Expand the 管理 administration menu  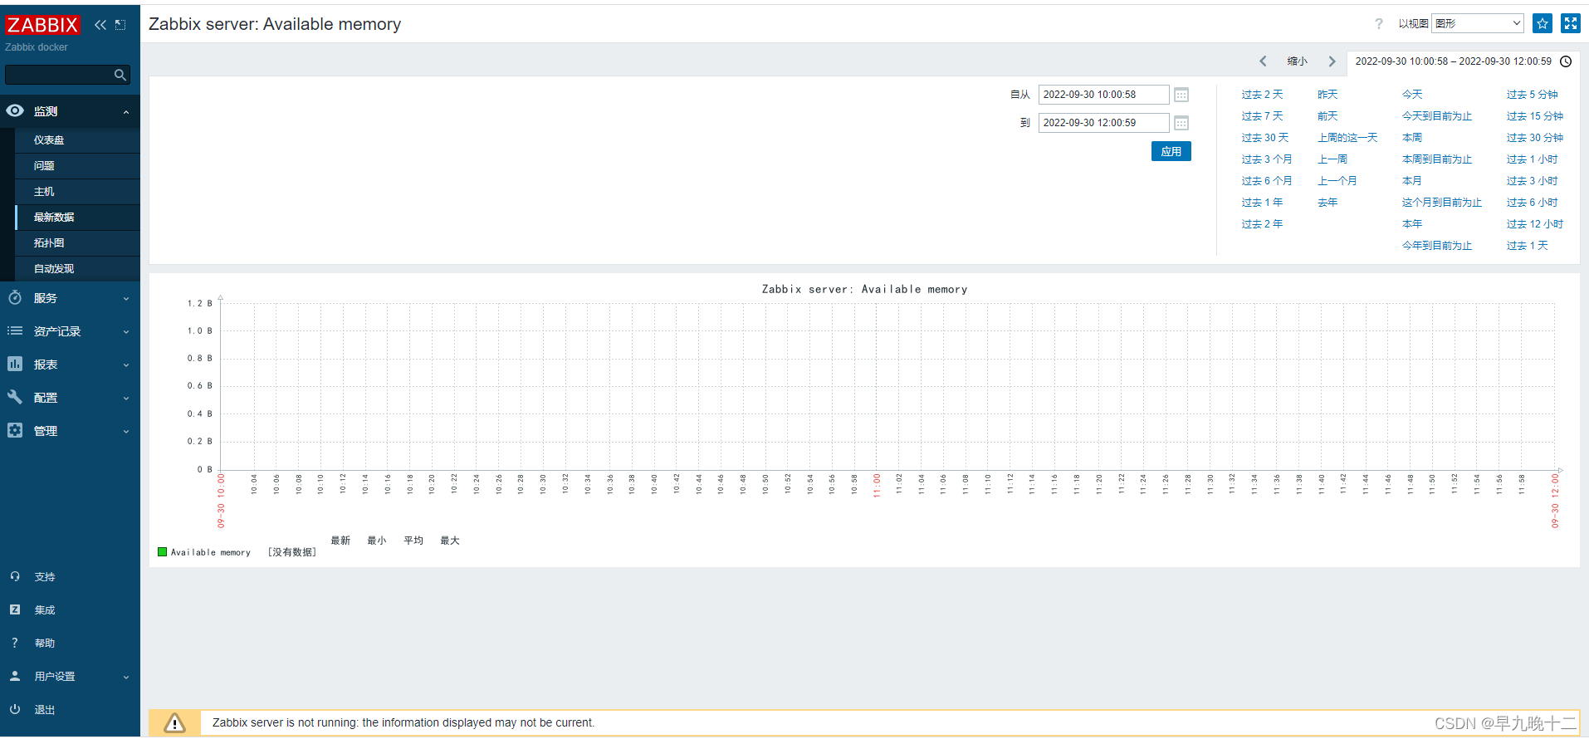click(x=70, y=431)
